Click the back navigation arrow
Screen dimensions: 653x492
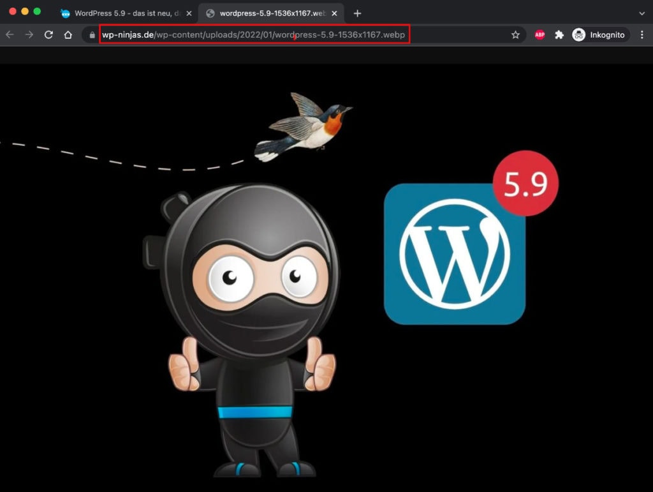coord(9,35)
